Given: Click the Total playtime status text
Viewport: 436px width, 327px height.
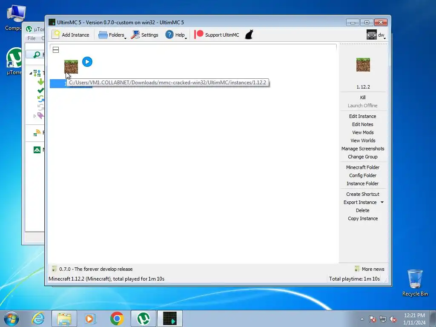Looking at the screenshot, I should [355, 278].
